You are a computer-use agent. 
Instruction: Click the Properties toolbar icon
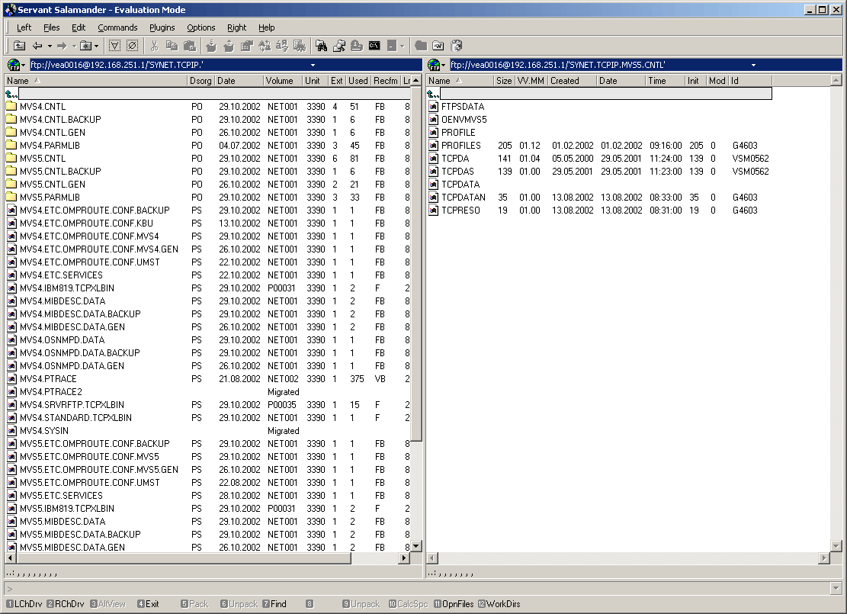tap(247, 46)
